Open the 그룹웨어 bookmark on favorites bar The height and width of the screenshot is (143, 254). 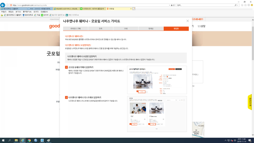[x=13, y=15]
